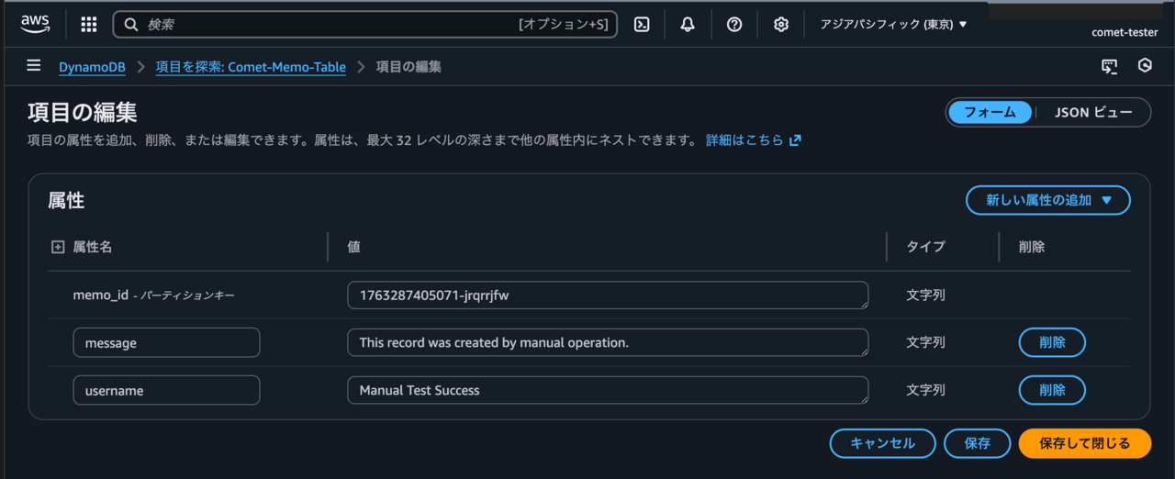
Task: Open the settings gear icon
Action: 781,25
